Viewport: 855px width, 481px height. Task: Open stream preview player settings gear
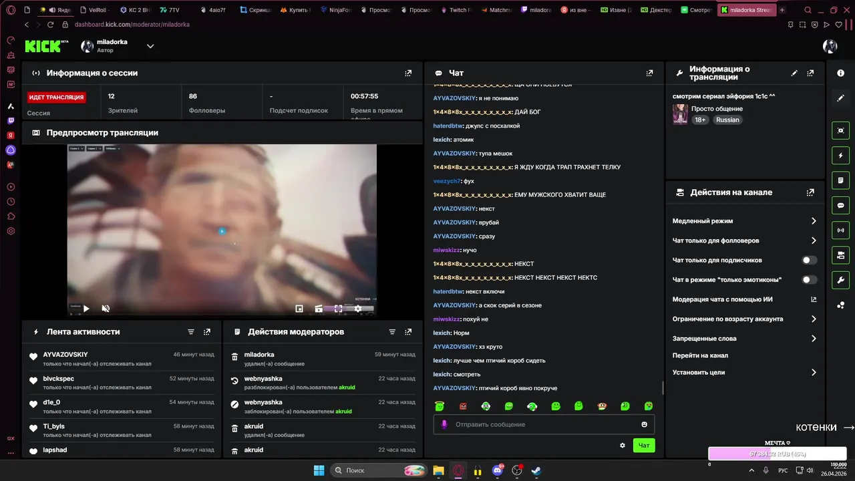tap(357, 309)
